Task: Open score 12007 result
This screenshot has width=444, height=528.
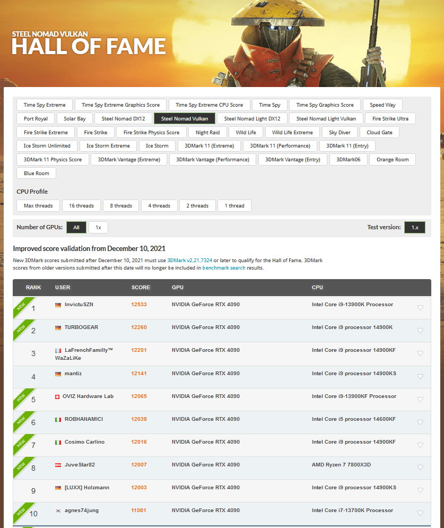Action: [138, 465]
